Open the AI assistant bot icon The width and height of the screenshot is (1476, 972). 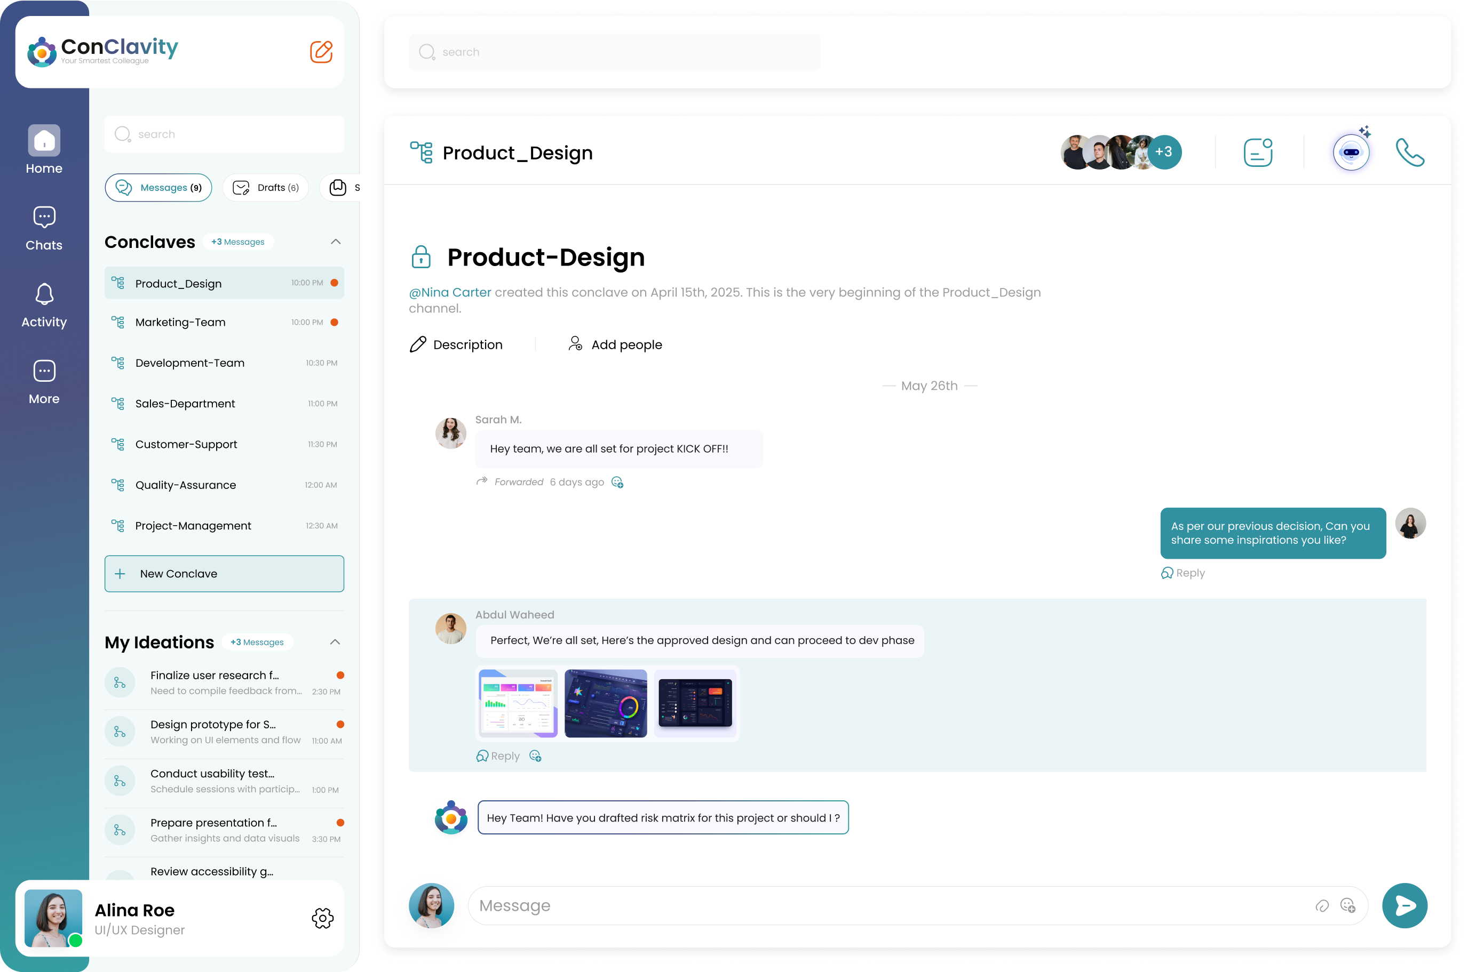[x=1351, y=152]
